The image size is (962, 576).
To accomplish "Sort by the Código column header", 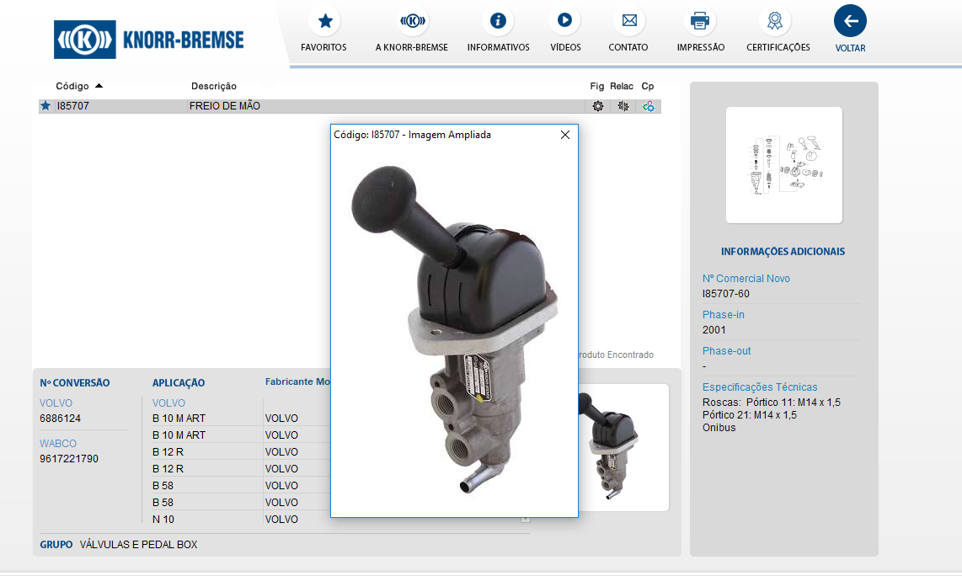I will [72, 86].
